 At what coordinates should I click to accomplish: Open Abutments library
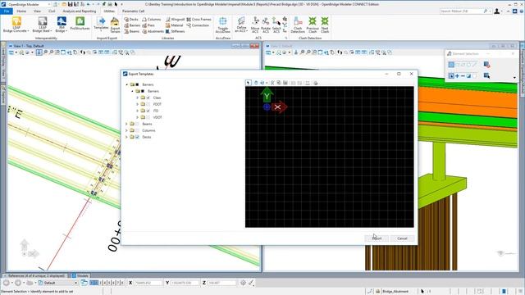click(153, 31)
